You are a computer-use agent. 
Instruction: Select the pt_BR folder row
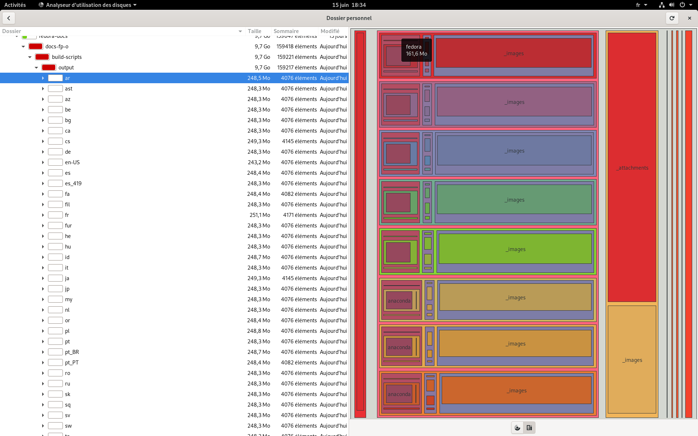coord(174,352)
